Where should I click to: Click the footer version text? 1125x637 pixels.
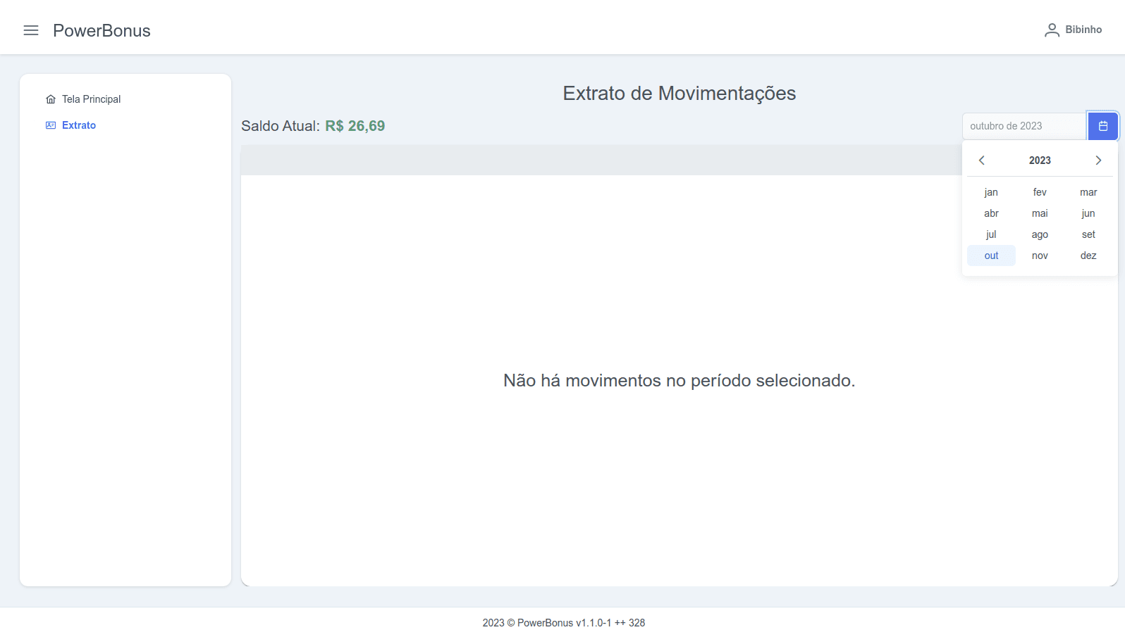tap(564, 623)
